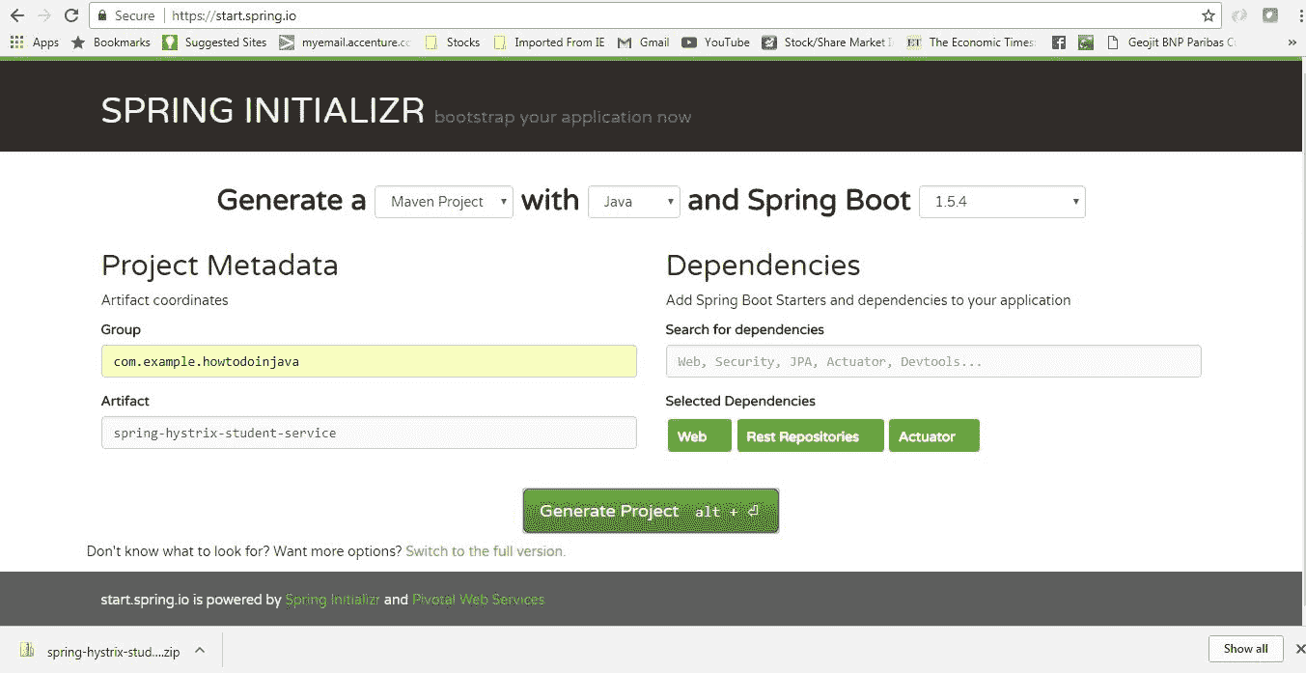Screen dimensions: 1306x673
Task: Click the Artifact input field
Action: pos(369,433)
